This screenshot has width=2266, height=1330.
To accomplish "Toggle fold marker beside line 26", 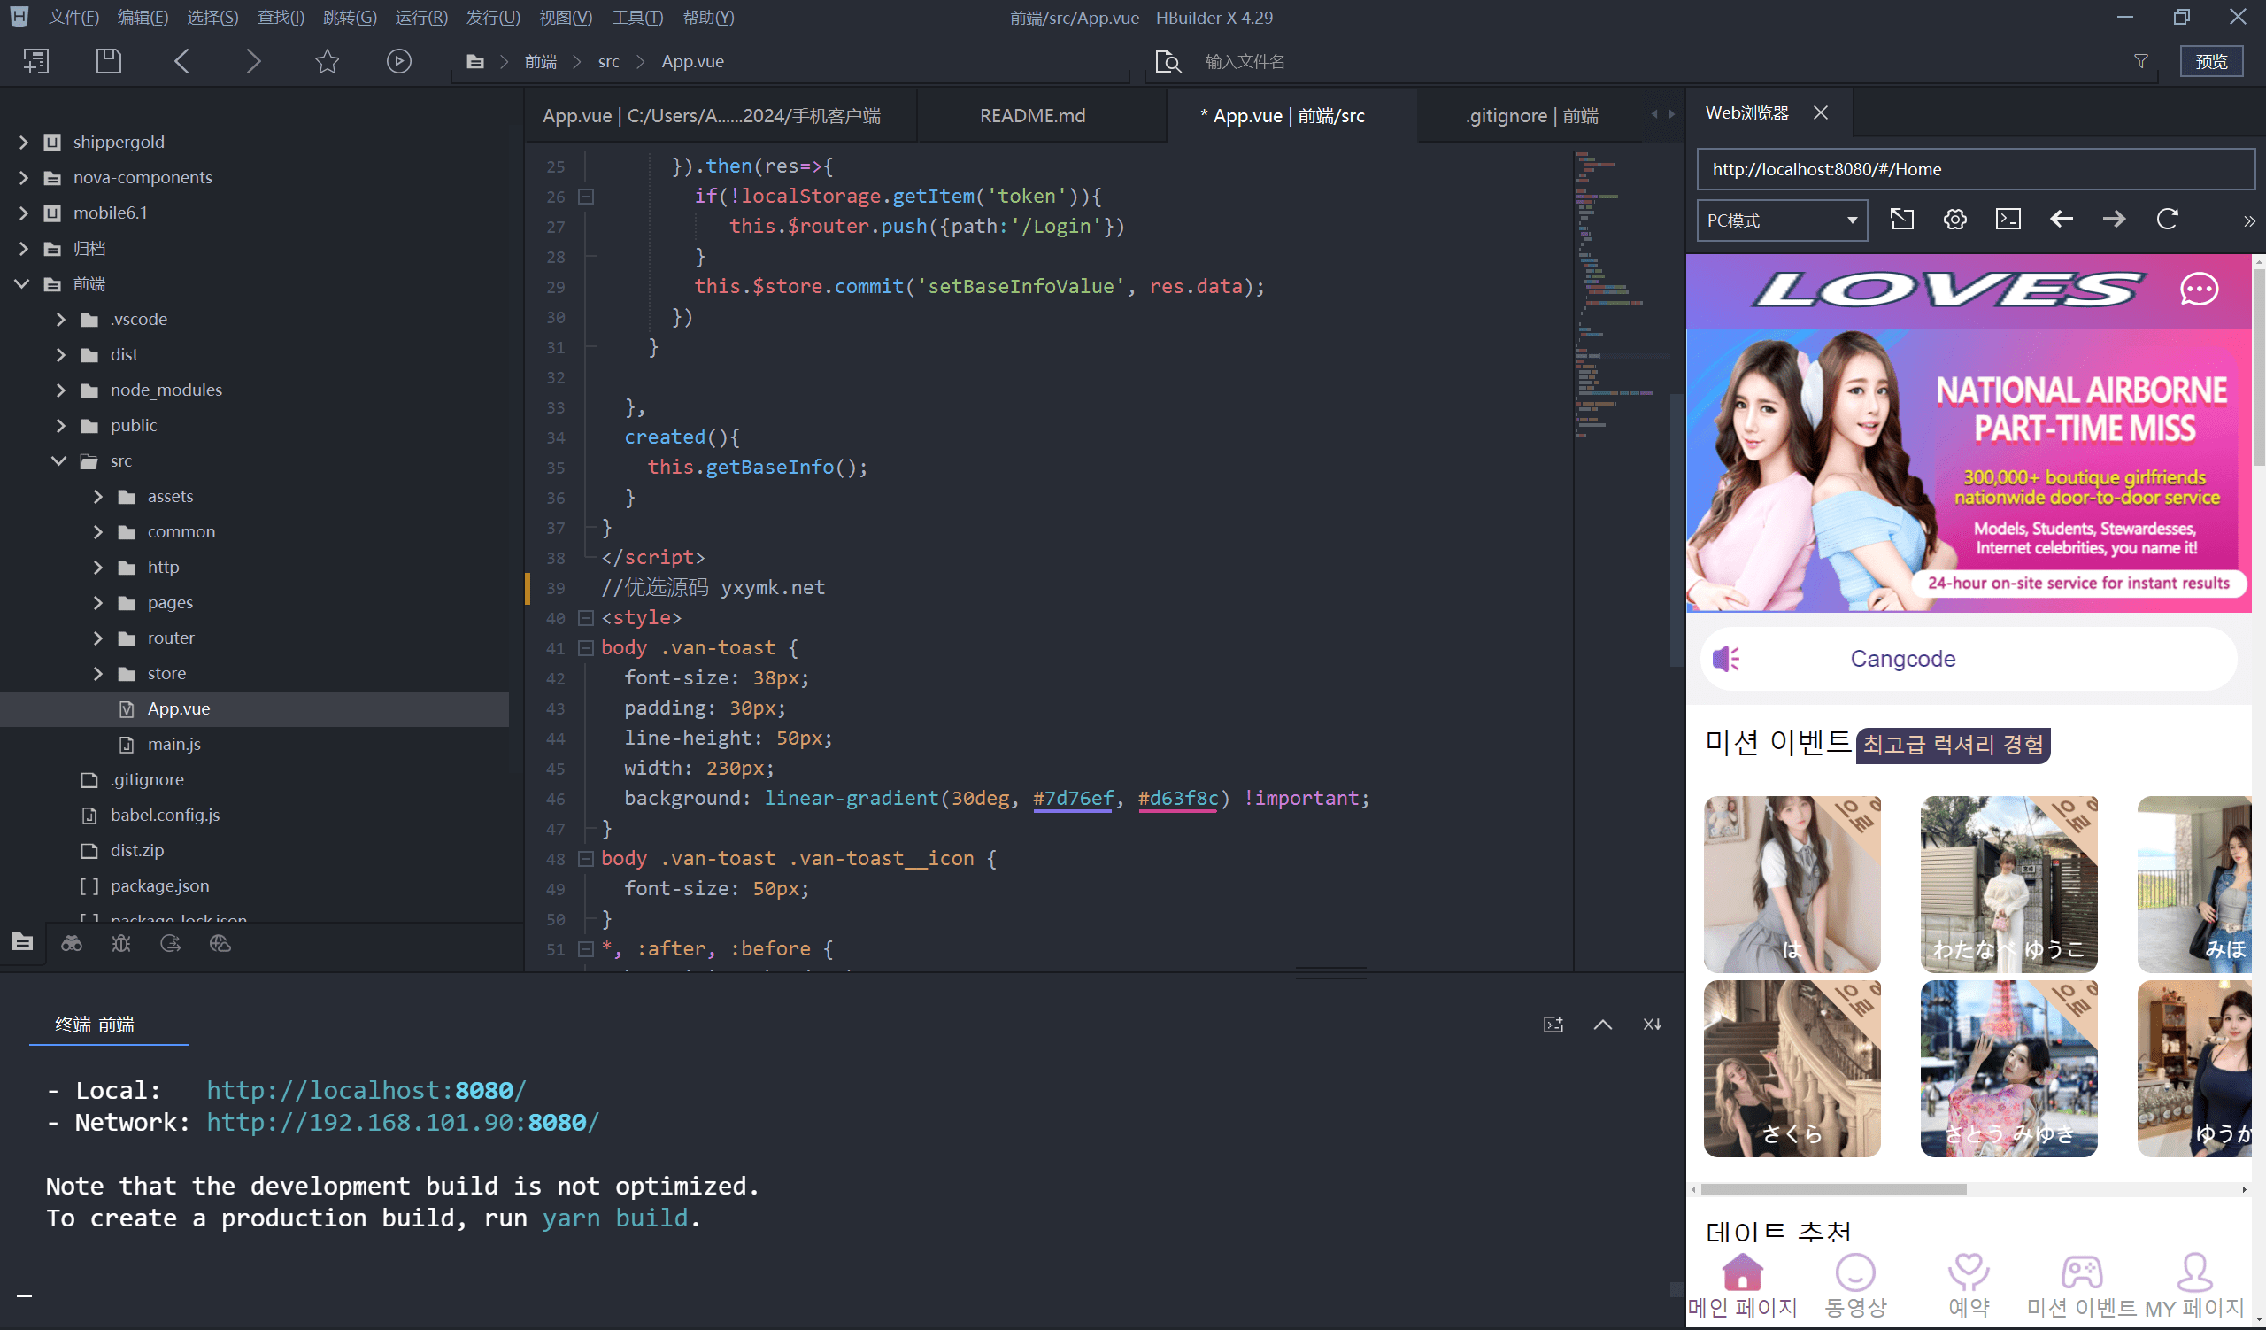I will pyautogui.click(x=585, y=196).
